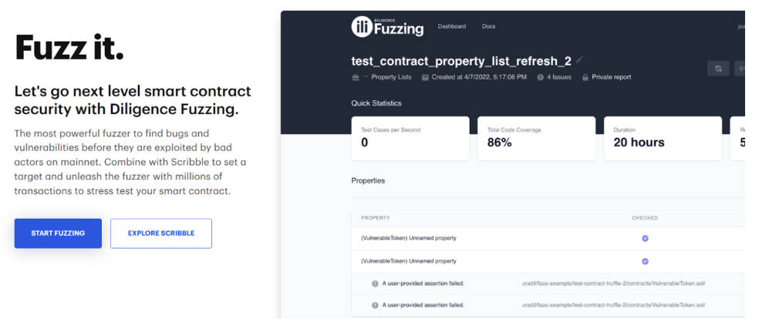The width and height of the screenshot is (769, 329).
Task: Click the lock icon beside Private report
Action: point(585,77)
